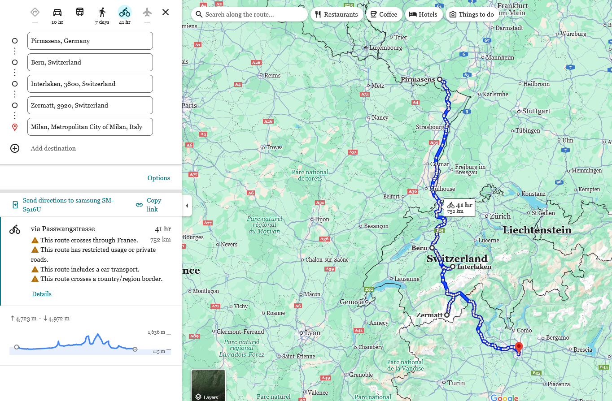Edit the Milan destination field
This screenshot has width=612, height=401.
90,127
